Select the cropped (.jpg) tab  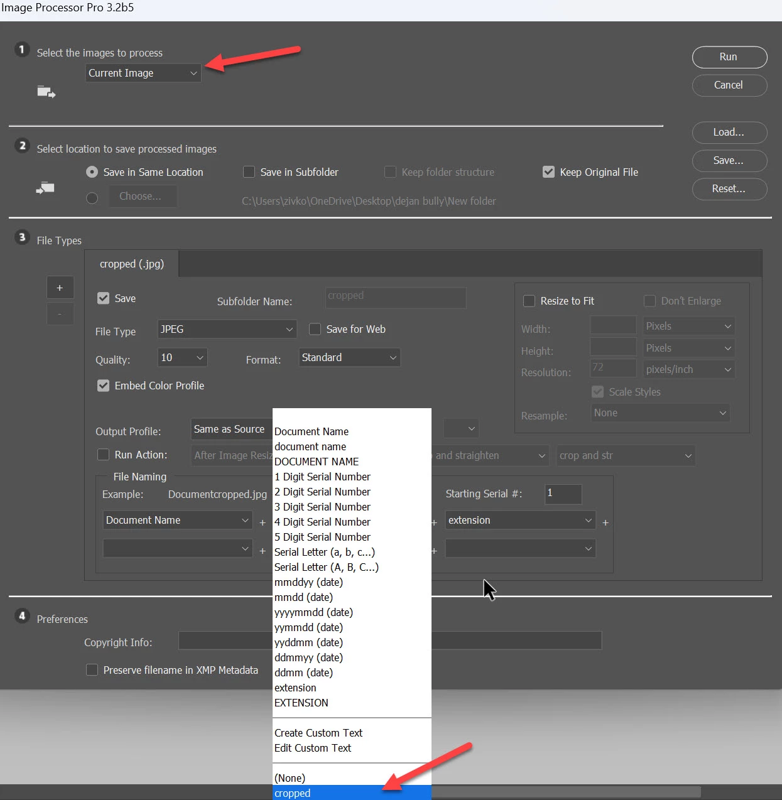pyautogui.click(x=132, y=264)
